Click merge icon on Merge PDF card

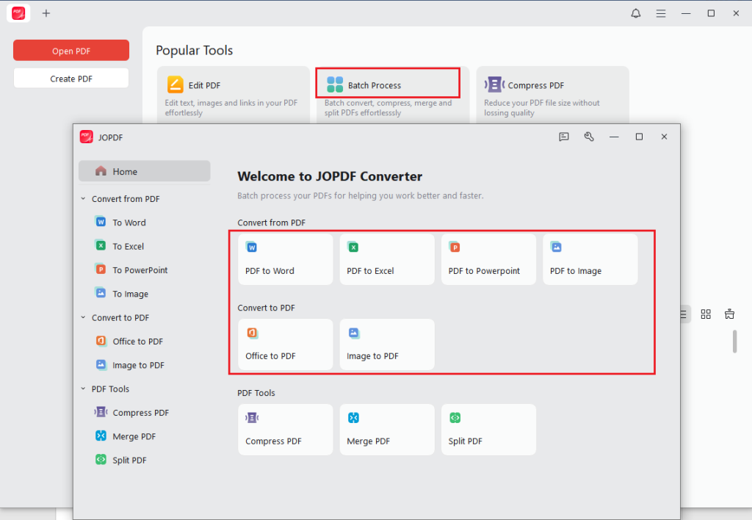pos(353,418)
